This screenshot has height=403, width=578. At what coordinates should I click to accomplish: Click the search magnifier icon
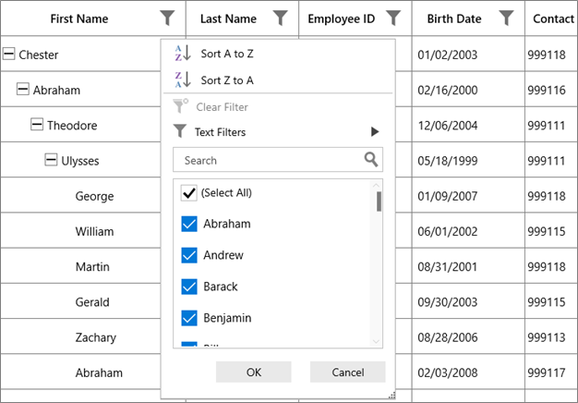pyautogui.click(x=370, y=160)
